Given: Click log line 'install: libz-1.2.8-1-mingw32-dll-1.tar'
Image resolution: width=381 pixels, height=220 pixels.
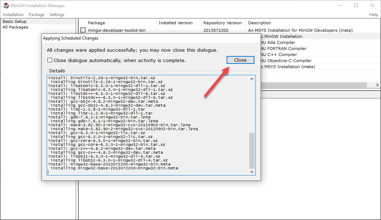Looking at the screenshot, I should click(x=97, y=109).
